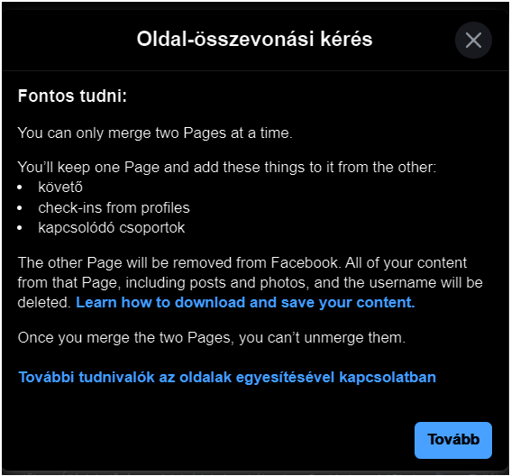Viewport: 511px width, 476px height.
Task: Click the bullet point beside követő
Action: [20, 188]
